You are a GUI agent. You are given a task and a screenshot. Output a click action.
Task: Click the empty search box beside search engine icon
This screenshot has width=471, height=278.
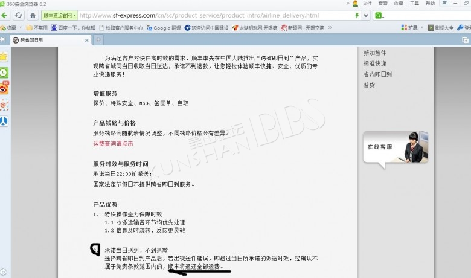coord(428,15)
